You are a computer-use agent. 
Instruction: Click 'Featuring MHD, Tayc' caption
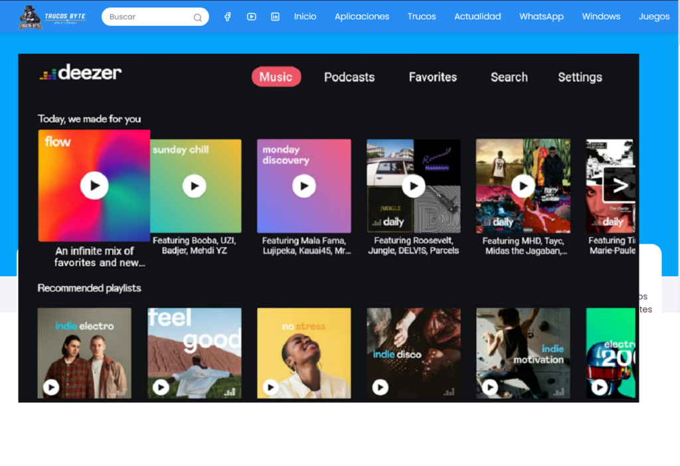pos(525,246)
